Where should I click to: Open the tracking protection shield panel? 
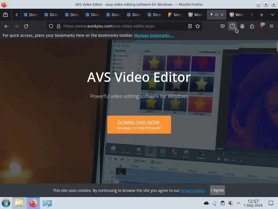pos(51,26)
